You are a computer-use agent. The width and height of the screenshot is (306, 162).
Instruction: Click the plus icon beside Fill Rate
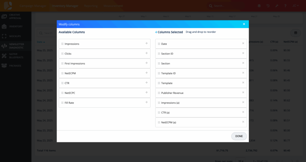[146, 103]
